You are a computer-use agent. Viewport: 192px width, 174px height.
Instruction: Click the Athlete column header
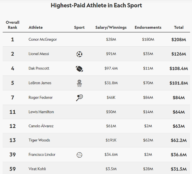(36, 28)
